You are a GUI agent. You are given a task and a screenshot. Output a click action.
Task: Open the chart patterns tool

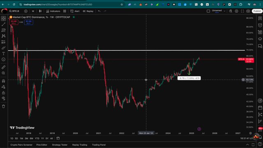click(x=4, y=36)
